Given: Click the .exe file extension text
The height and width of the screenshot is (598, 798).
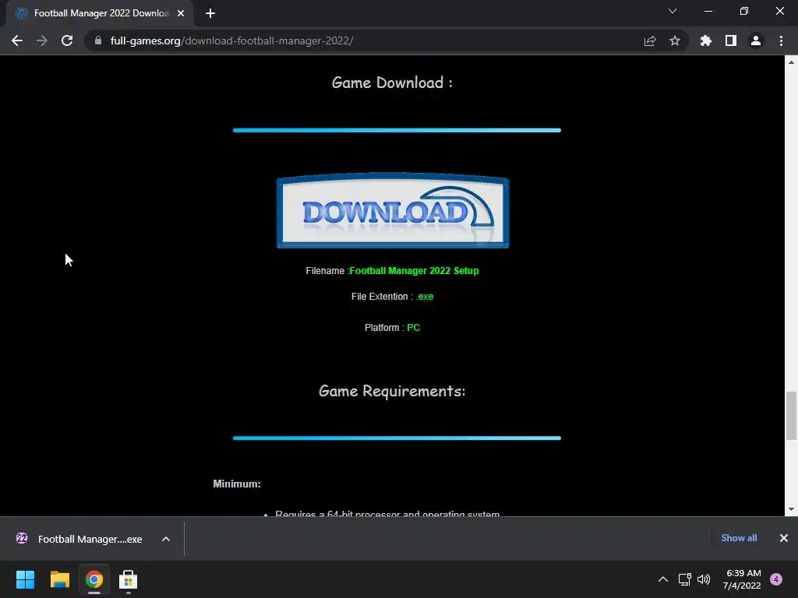Looking at the screenshot, I should (425, 297).
